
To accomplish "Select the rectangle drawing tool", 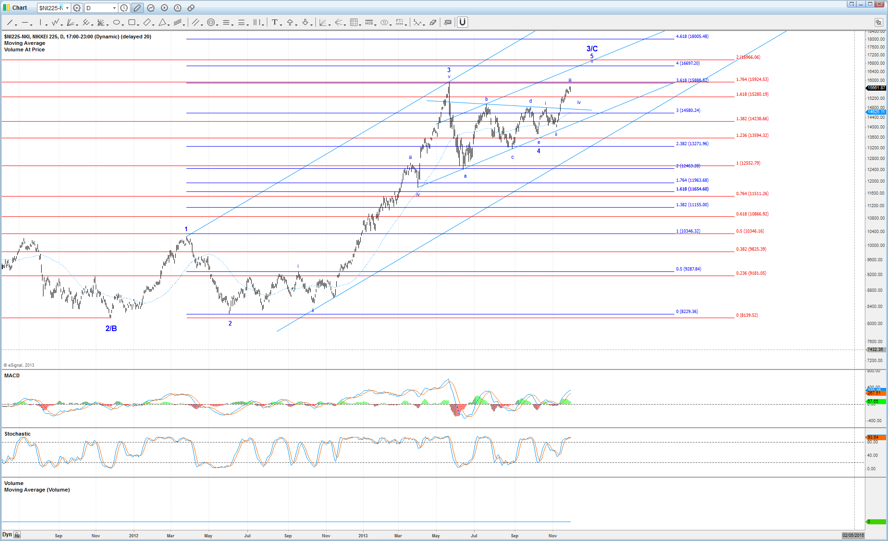I will tap(132, 22).
